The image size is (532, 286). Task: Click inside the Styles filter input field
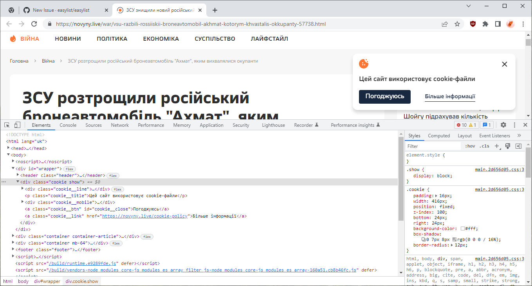click(433, 146)
